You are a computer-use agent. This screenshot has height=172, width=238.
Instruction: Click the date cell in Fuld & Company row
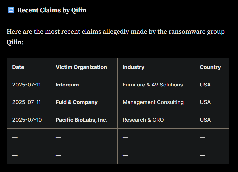[28, 102]
